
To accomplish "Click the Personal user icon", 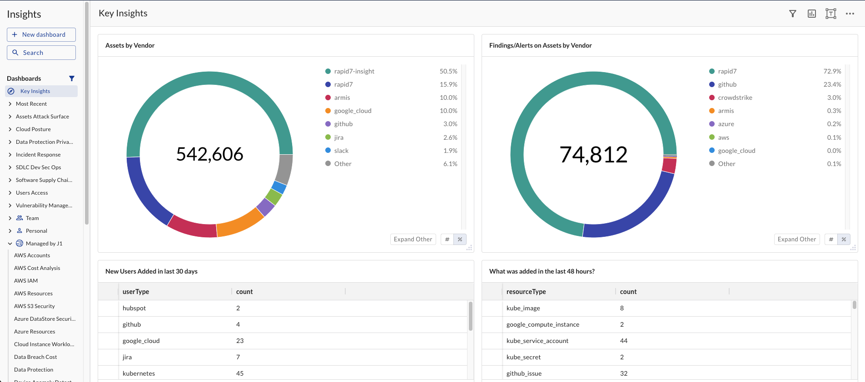I will tap(20, 231).
